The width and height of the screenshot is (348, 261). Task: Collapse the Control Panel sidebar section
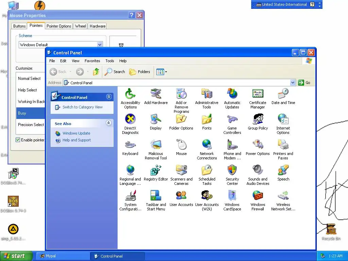coord(109,97)
